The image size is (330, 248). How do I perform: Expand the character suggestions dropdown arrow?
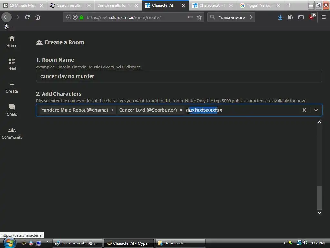click(316, 110)
